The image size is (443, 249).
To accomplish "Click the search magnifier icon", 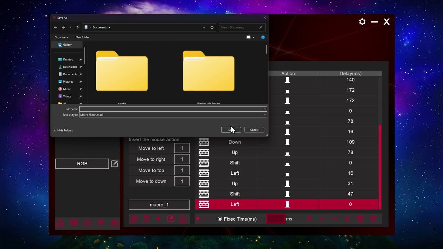I will pyautogui.click(x=261, y=27).
